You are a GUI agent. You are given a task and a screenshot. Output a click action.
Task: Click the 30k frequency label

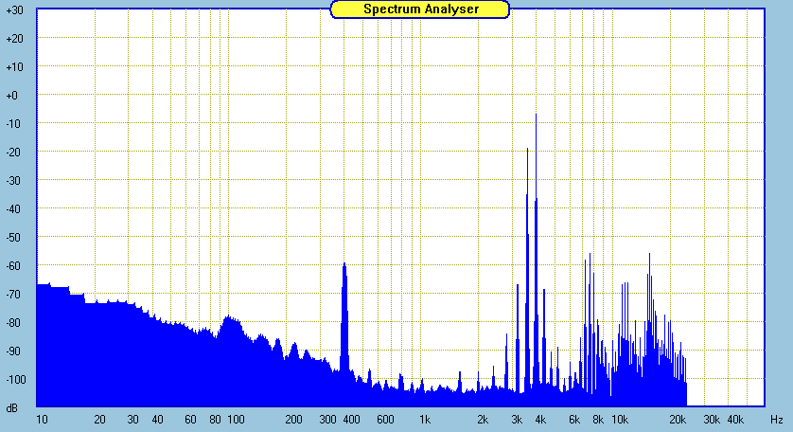click(x=711, y=420)
